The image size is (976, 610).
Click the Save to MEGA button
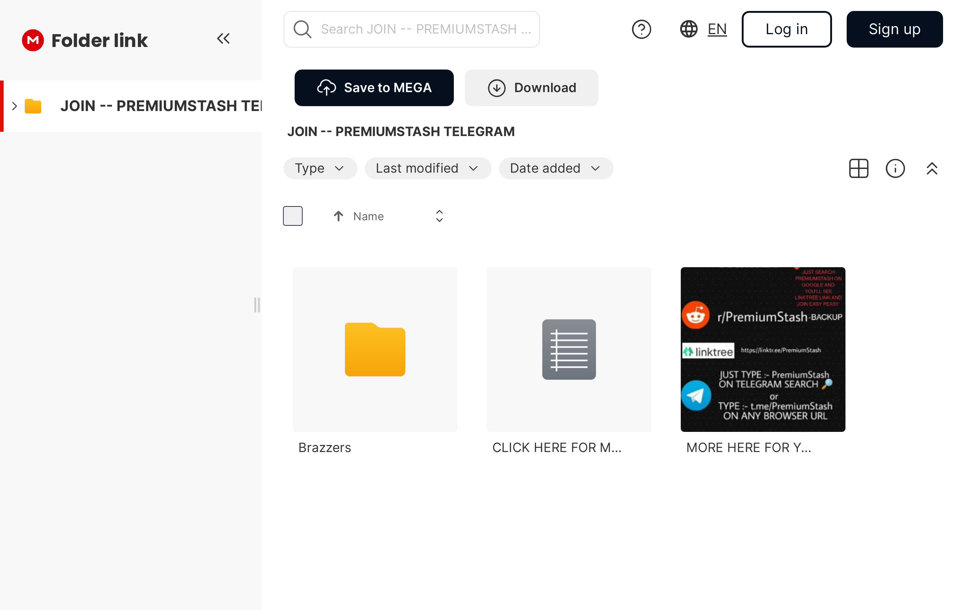pyautogui.click(x=374, y=88)
